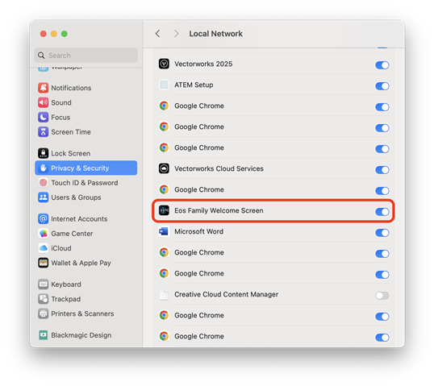Click the Game Center icon
The image size is (434, 386).
pos(44,234)
